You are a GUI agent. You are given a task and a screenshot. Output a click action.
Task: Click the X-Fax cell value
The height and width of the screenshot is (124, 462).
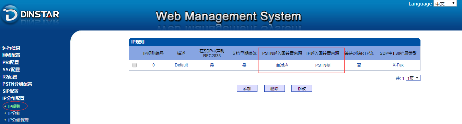coord(398,65)
